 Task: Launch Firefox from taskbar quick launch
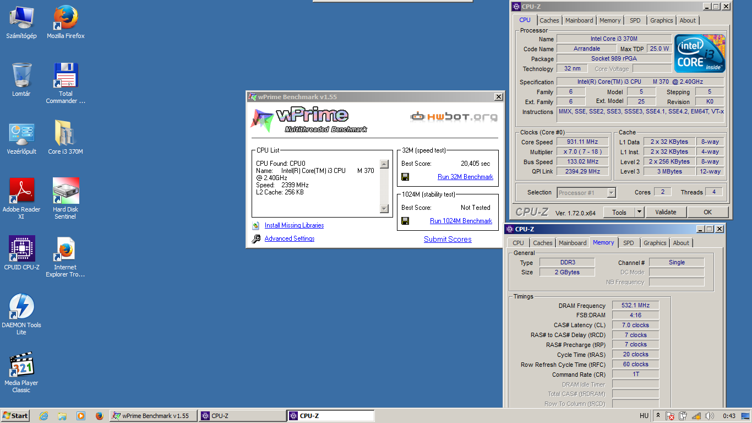tap(100, 416)
